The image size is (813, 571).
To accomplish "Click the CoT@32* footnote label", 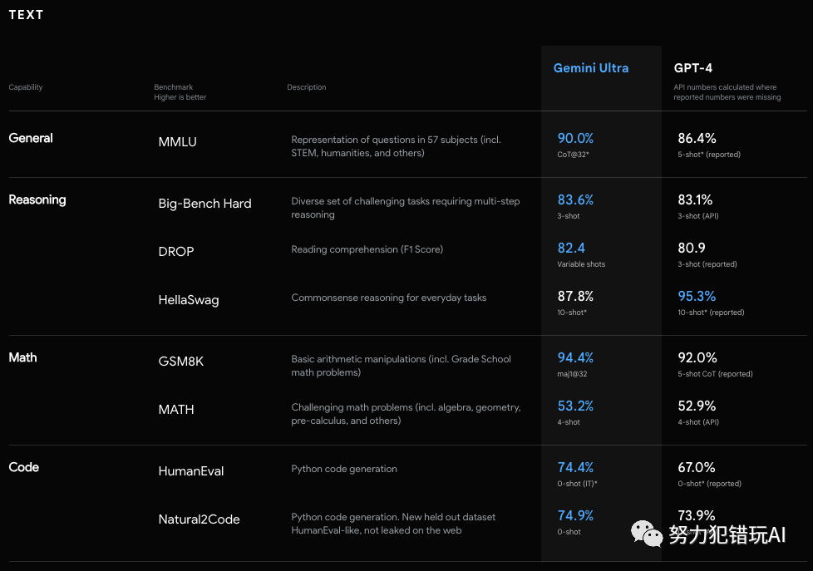I will click(x=573, y=155).
